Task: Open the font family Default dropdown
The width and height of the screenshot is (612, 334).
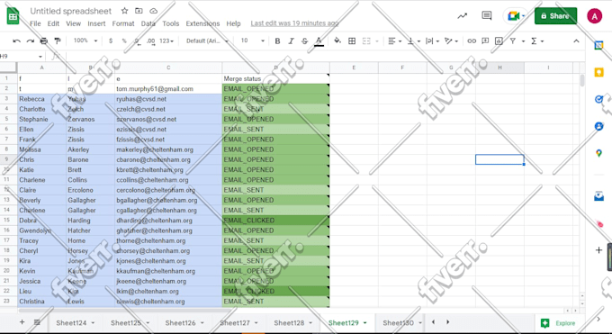Action: tap(207, 41)
